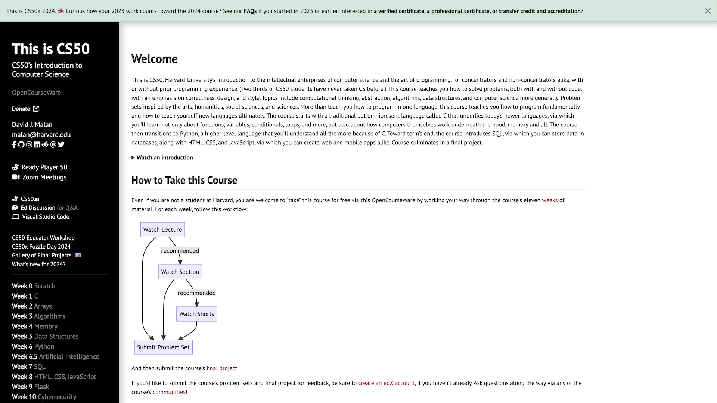Open the weeks link in course description
The height and width of the screenshot is (403, 717).
[550, 200]
